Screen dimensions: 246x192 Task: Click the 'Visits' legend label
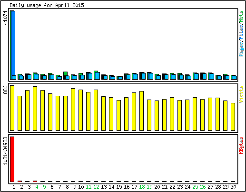click(241, 94)
